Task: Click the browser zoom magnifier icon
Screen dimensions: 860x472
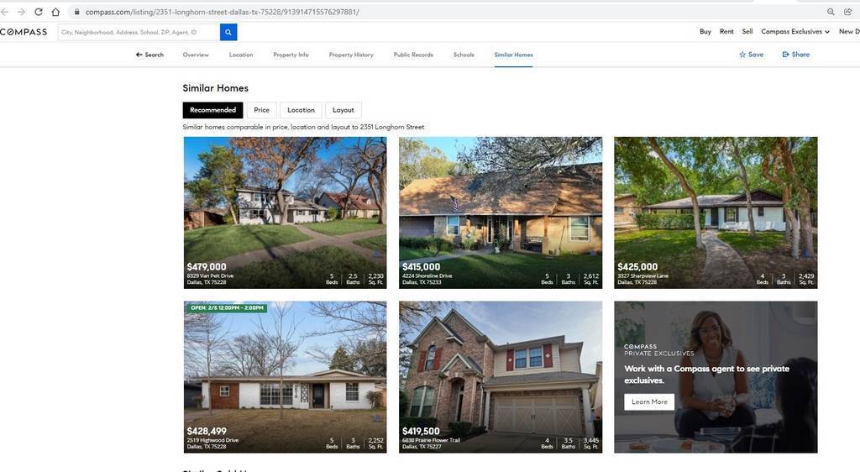Action: click(x=831, y=12)
